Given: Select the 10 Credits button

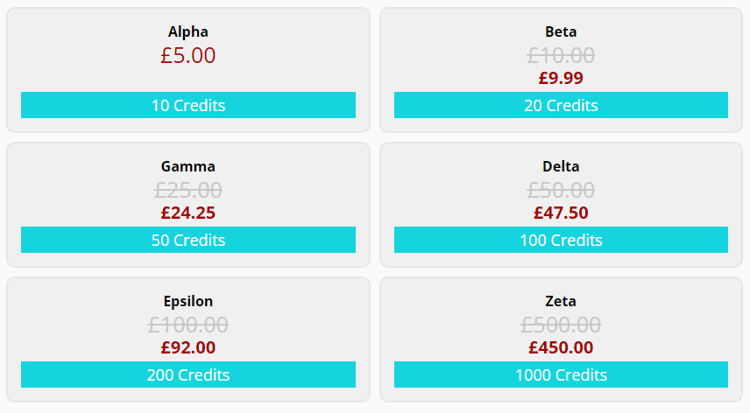Looking at the screenshot, I should click(188, 105).
